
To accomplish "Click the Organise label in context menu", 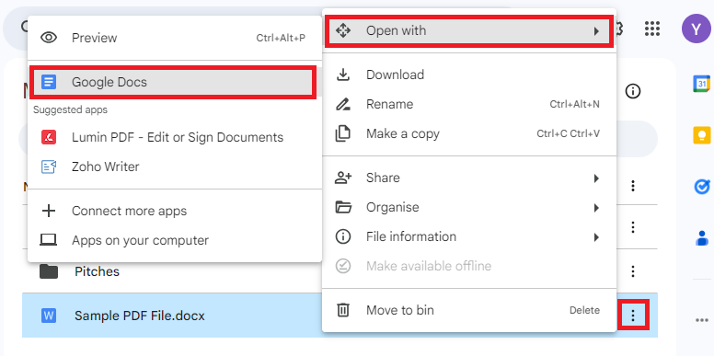I will [393, 208].
